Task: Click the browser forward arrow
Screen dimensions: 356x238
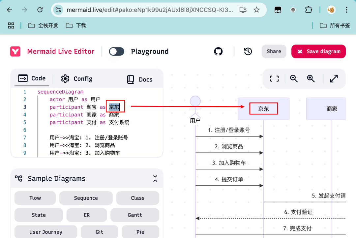Action: pyautogui.click(x=24, y=10)
